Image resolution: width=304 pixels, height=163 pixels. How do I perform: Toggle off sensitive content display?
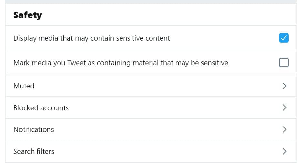(x=284, y=38)
